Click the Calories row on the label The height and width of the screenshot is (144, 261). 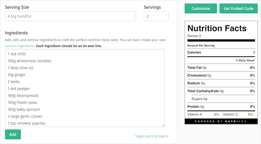pyautogui.click(x=221, y=53)
